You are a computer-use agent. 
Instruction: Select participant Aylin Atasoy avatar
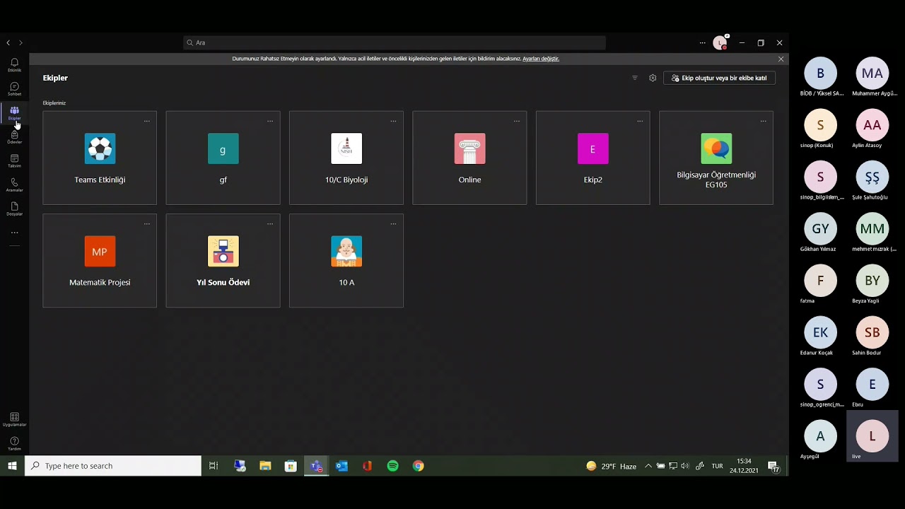(x=872, y=125)
